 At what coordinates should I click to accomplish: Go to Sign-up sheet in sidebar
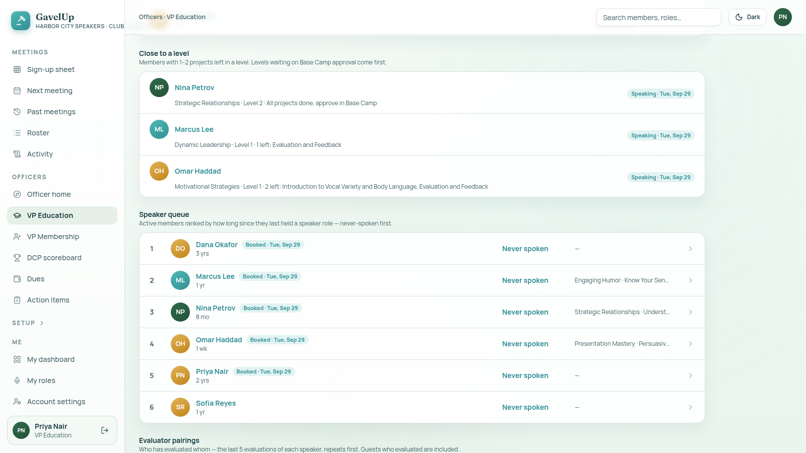[62, 69]
